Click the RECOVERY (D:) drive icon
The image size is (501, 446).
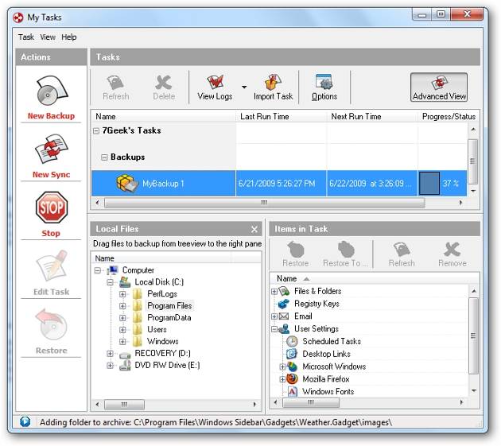point(125,355)
